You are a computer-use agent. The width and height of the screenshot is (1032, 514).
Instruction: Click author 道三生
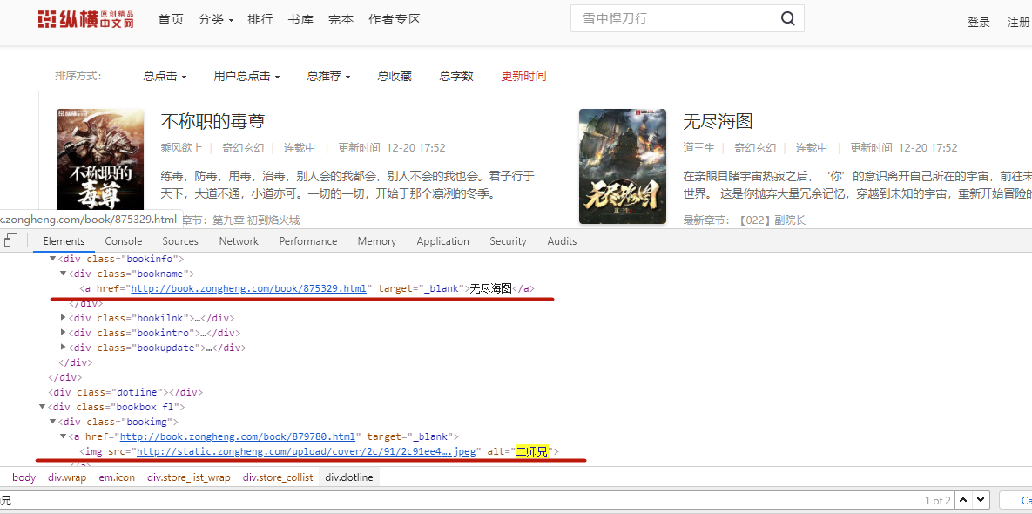point(699,148)
